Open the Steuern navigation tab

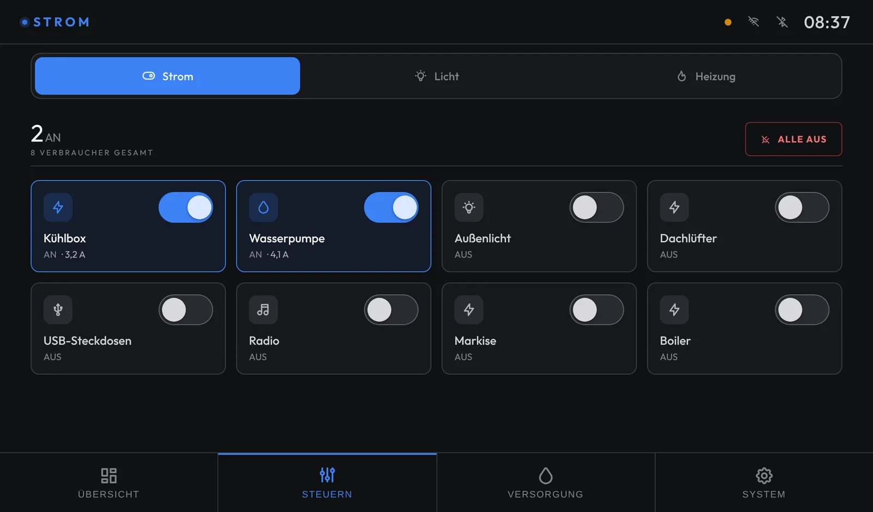pyautogui.click(x=327, y=483)
